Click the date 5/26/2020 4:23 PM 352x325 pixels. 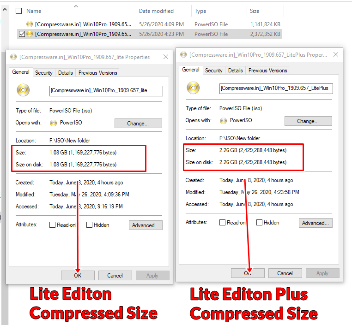coord(161,34)
